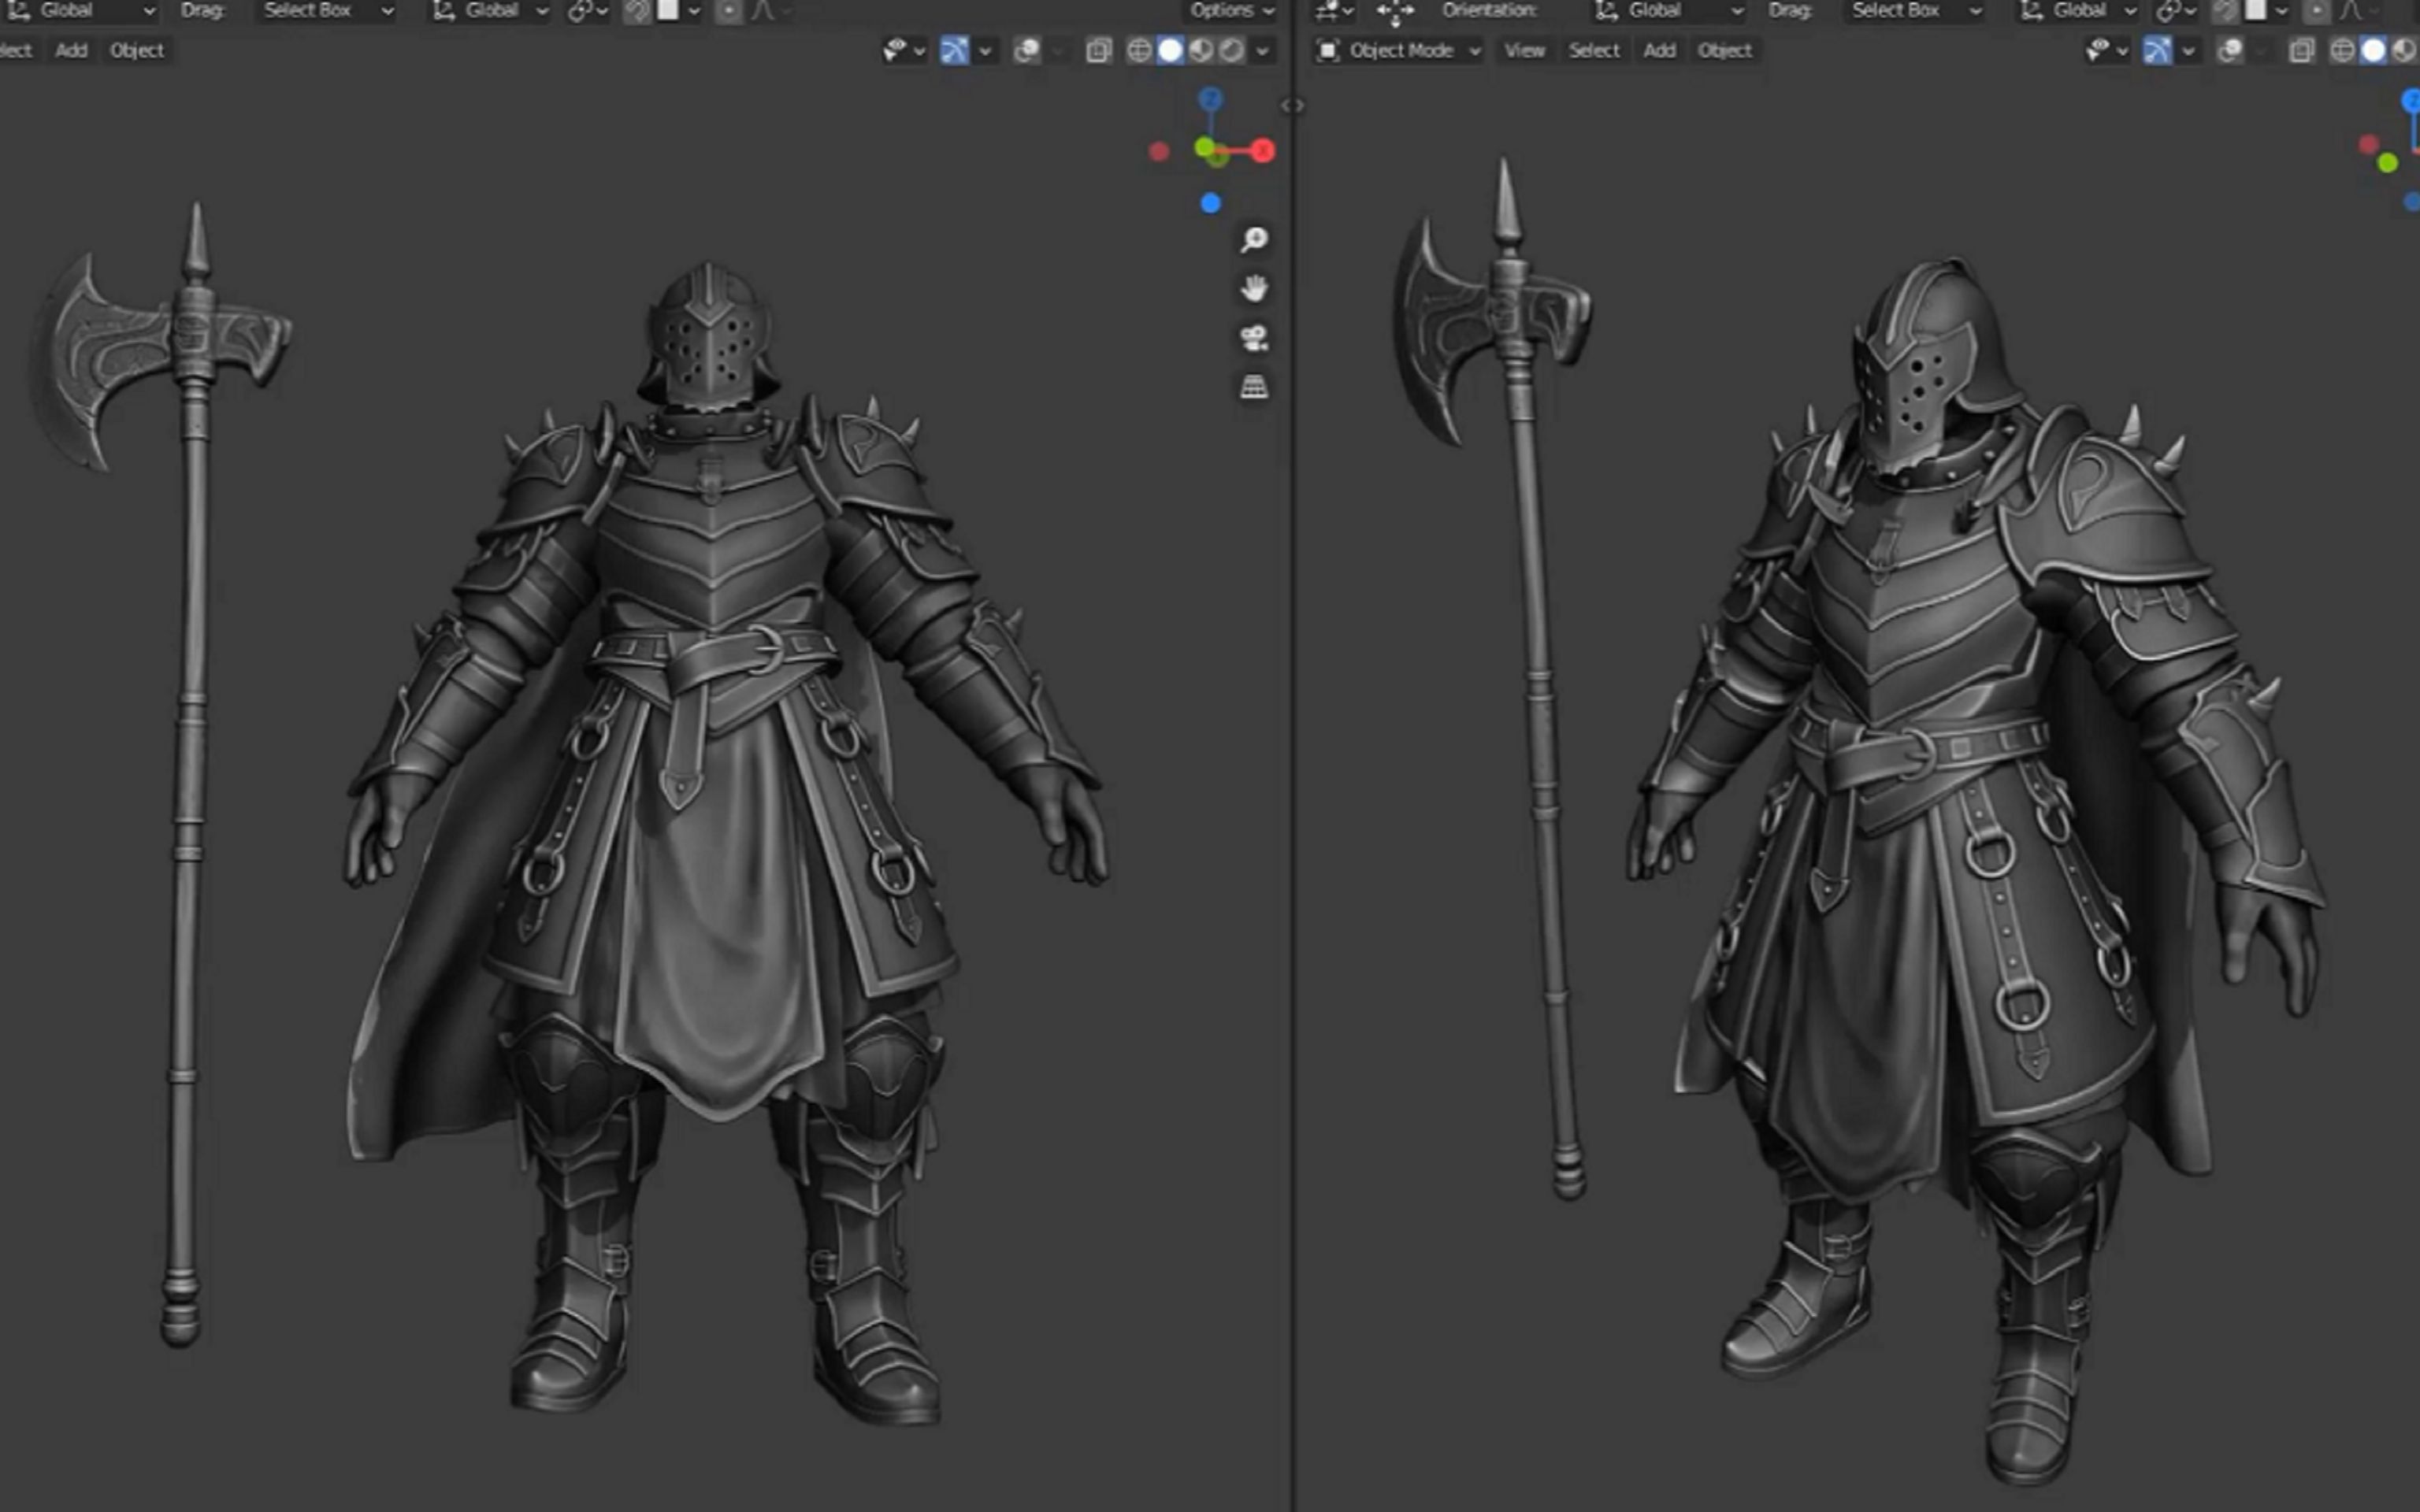Select rendered shading mode in left viewport
Screen dimensions: 2420x1512
[x=1232, y=51]
